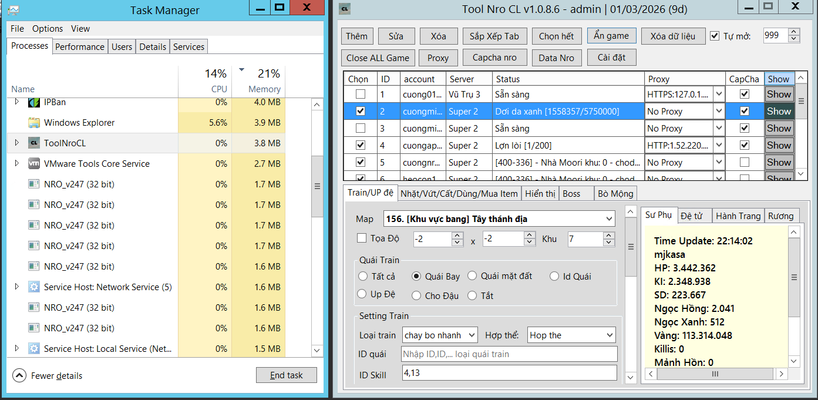The image size is (818, 400).
Task: Click the Windows Explorer folder icon
Action: 34,123
